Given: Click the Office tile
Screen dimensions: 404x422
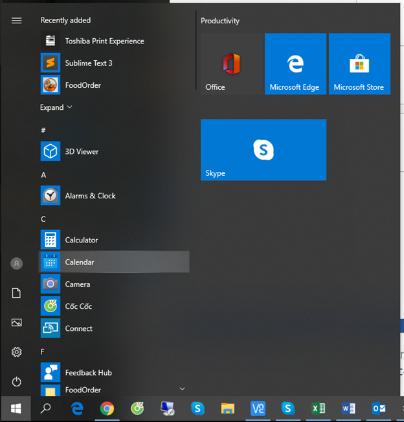Looking at the screenshot, I should [231, 64].
